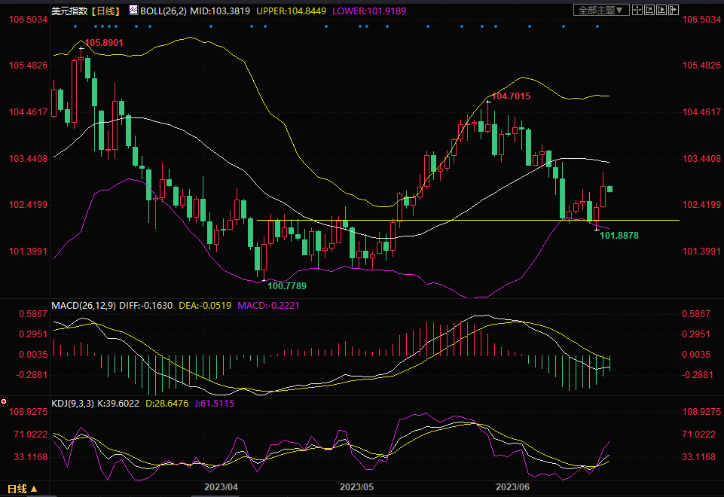Click the red dot icon on left edge
The image size is (724, 497).
(4, 401)
